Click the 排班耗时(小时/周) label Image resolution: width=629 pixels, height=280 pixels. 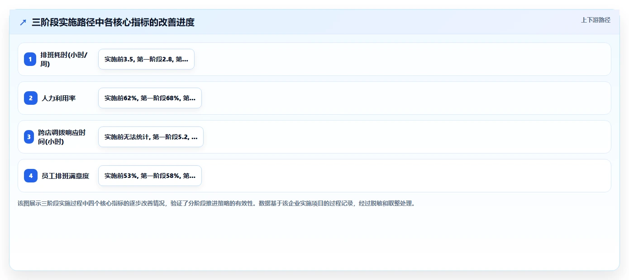point(65,59)
